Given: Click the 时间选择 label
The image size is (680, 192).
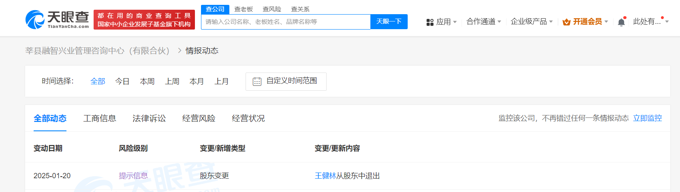Looking at the screenshot, I should point(58,81).
